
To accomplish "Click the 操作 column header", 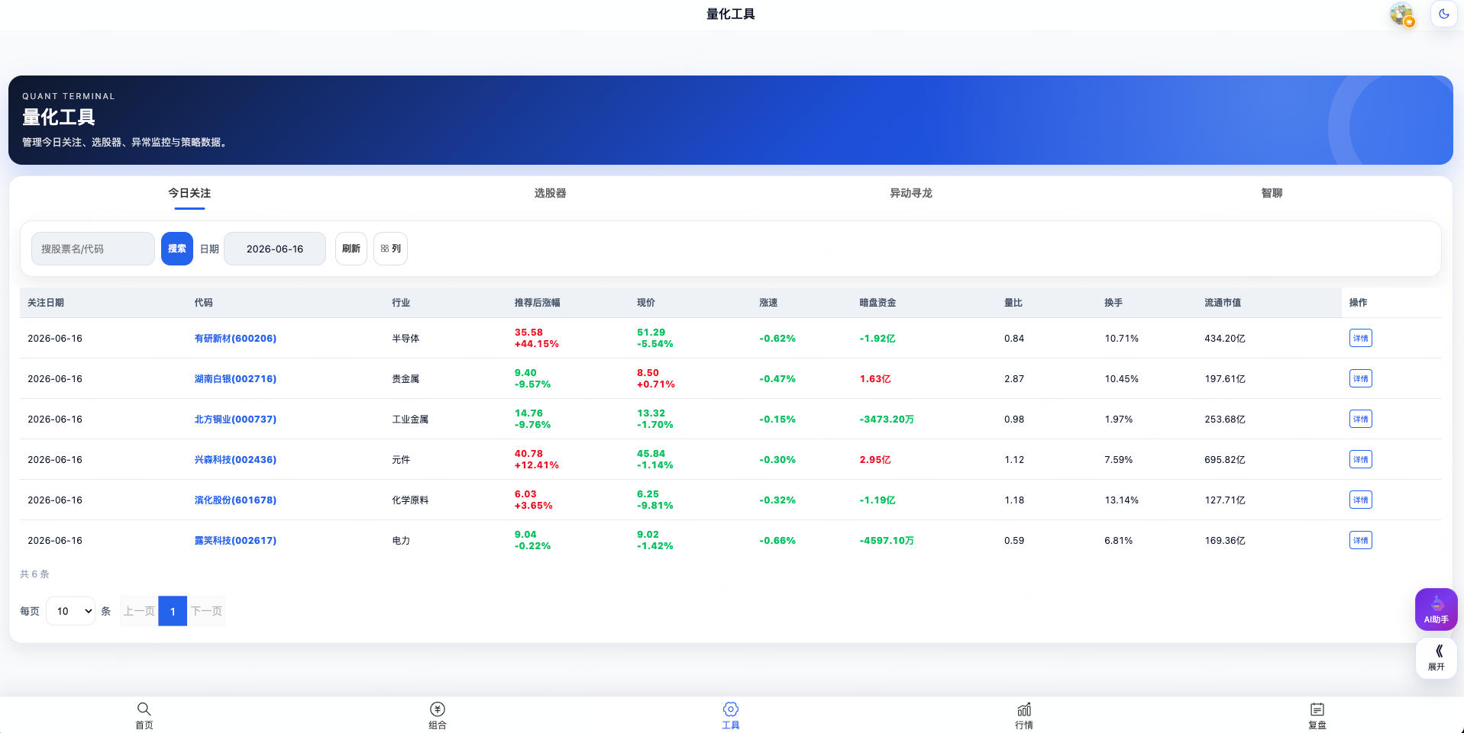I will coord(1358,303).
